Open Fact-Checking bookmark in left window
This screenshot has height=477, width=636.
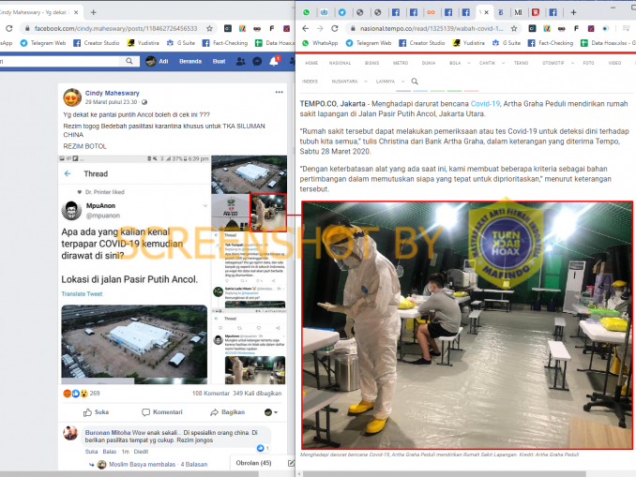click(x=225, y=43)
